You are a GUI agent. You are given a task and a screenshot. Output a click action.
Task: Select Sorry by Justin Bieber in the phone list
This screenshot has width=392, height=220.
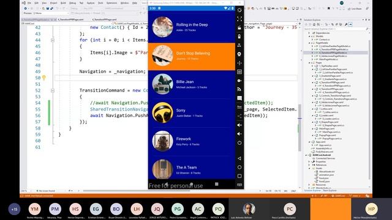click(192, 112)
